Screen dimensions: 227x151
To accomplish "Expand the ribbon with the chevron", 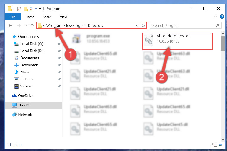I will tap(215, 17).
